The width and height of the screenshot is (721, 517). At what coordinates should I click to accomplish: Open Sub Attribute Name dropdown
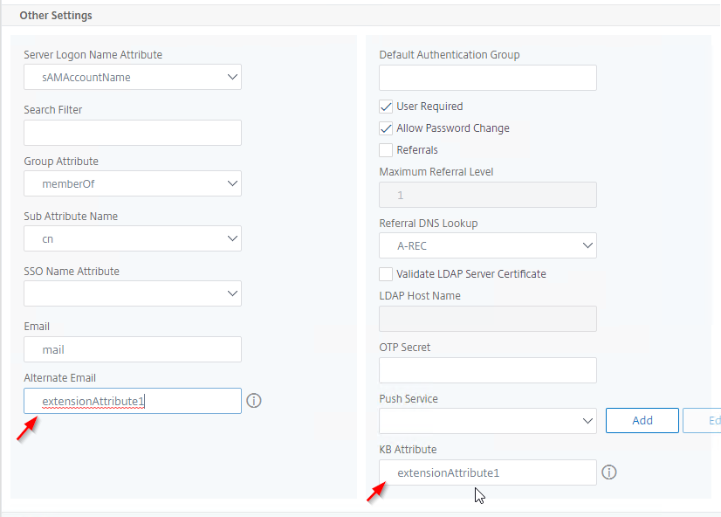pyautogui.click(x=133, y=238)
